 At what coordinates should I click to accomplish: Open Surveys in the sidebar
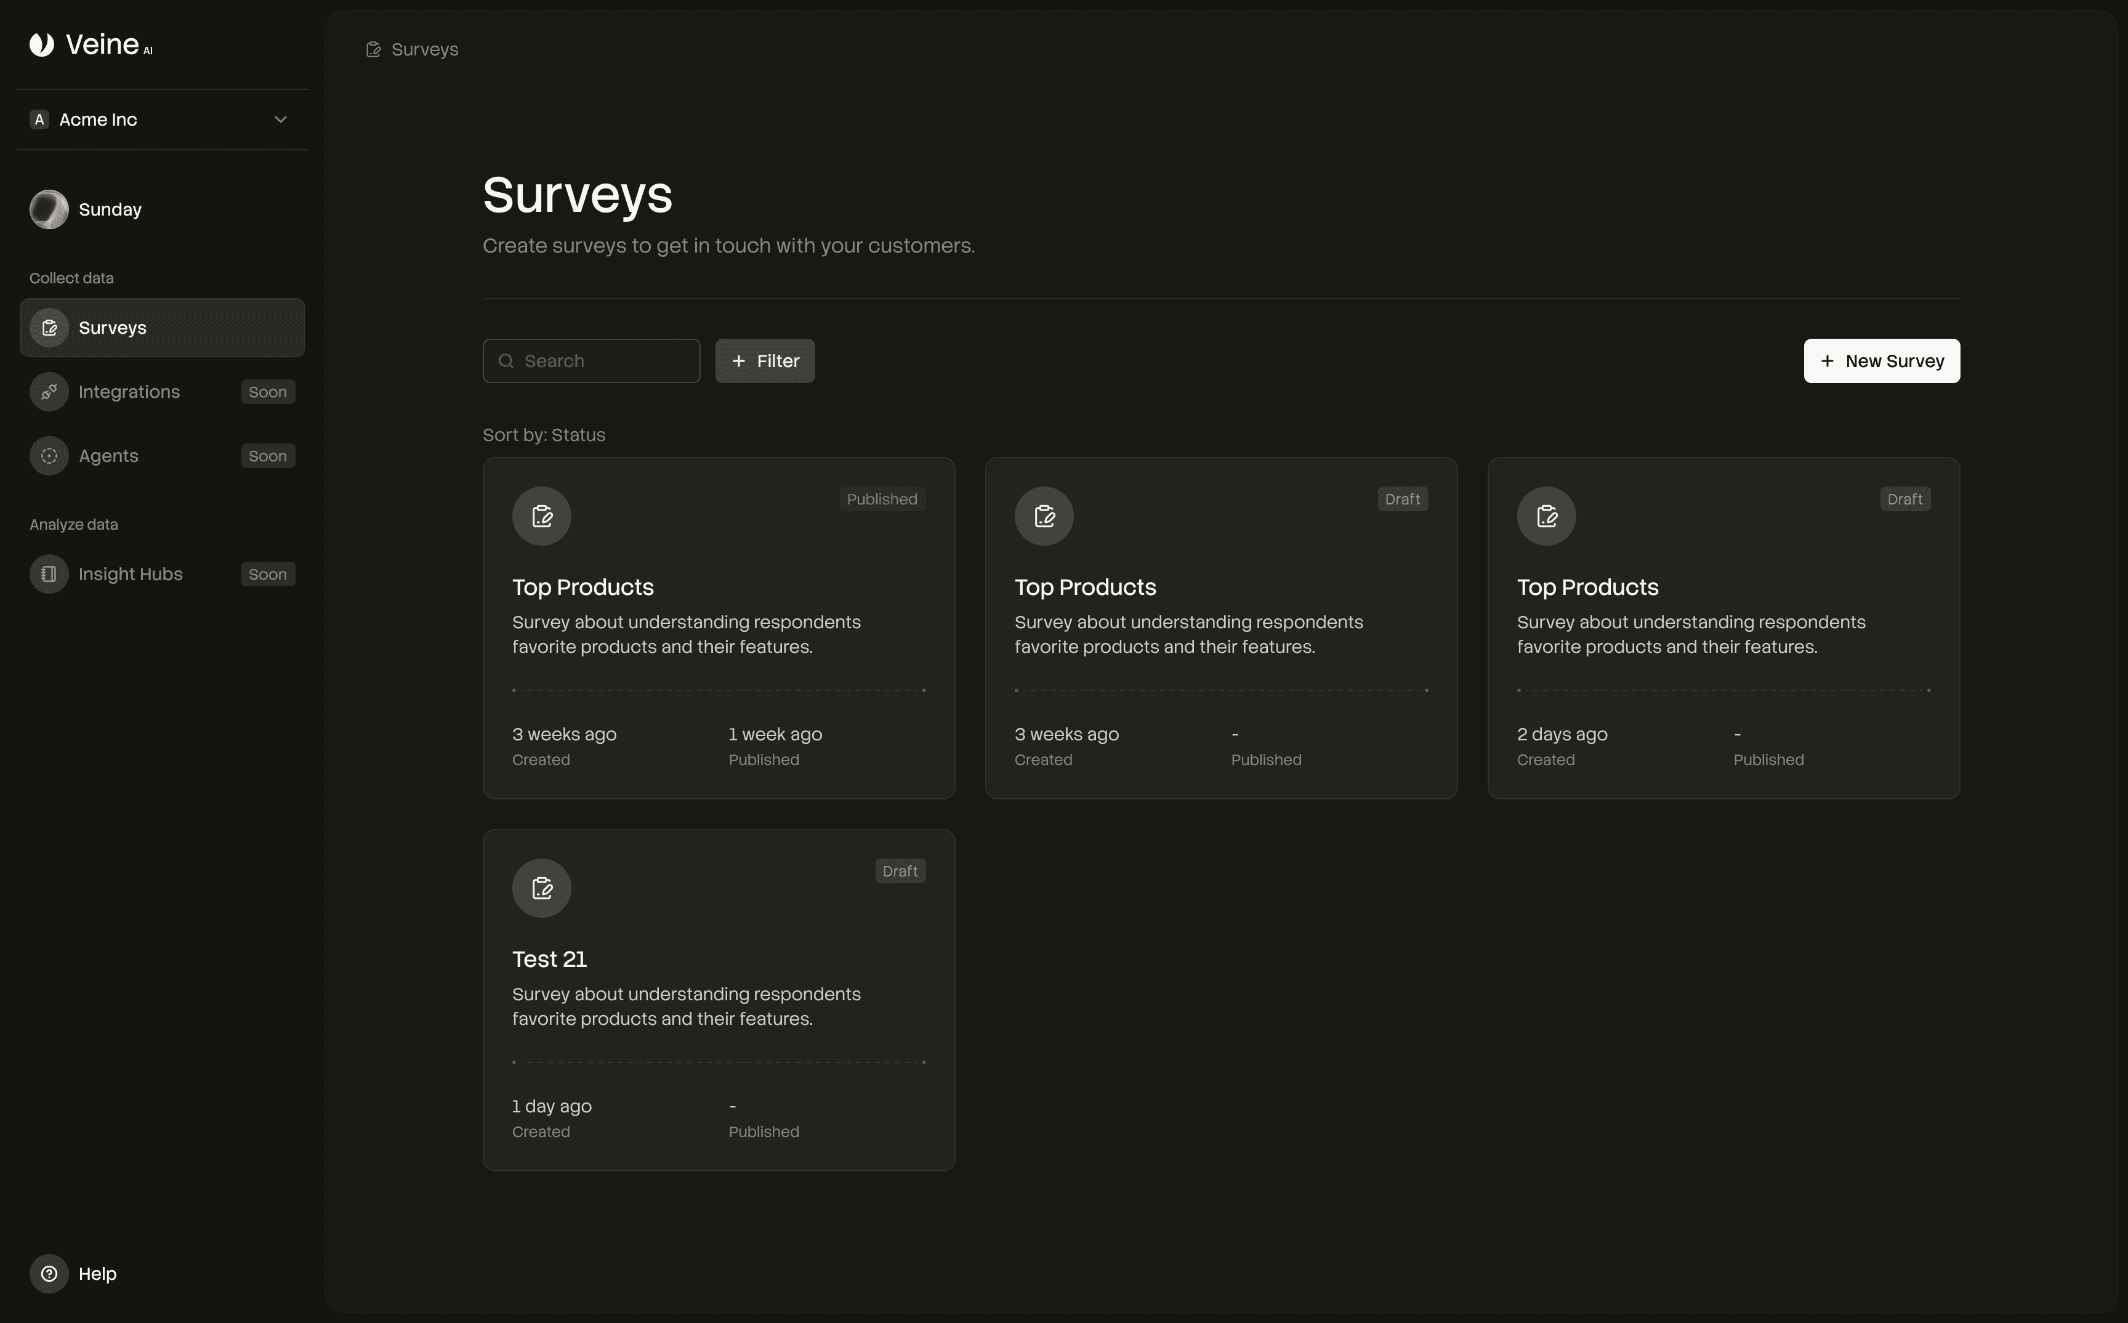(162, 328)
